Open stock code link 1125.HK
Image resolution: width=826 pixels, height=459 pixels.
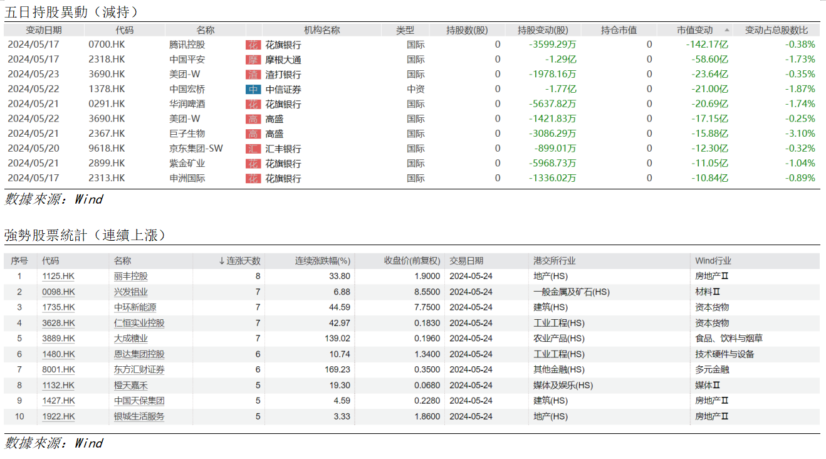coord(58,276)
